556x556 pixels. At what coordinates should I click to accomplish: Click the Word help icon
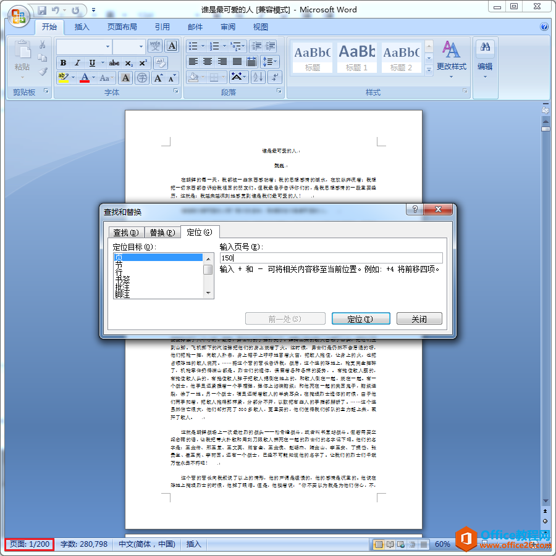(544, 27)
